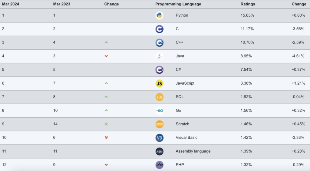The image size is (310, 171).
Task: Click the green up arrow in C++ row
Action: coord(106,43)
